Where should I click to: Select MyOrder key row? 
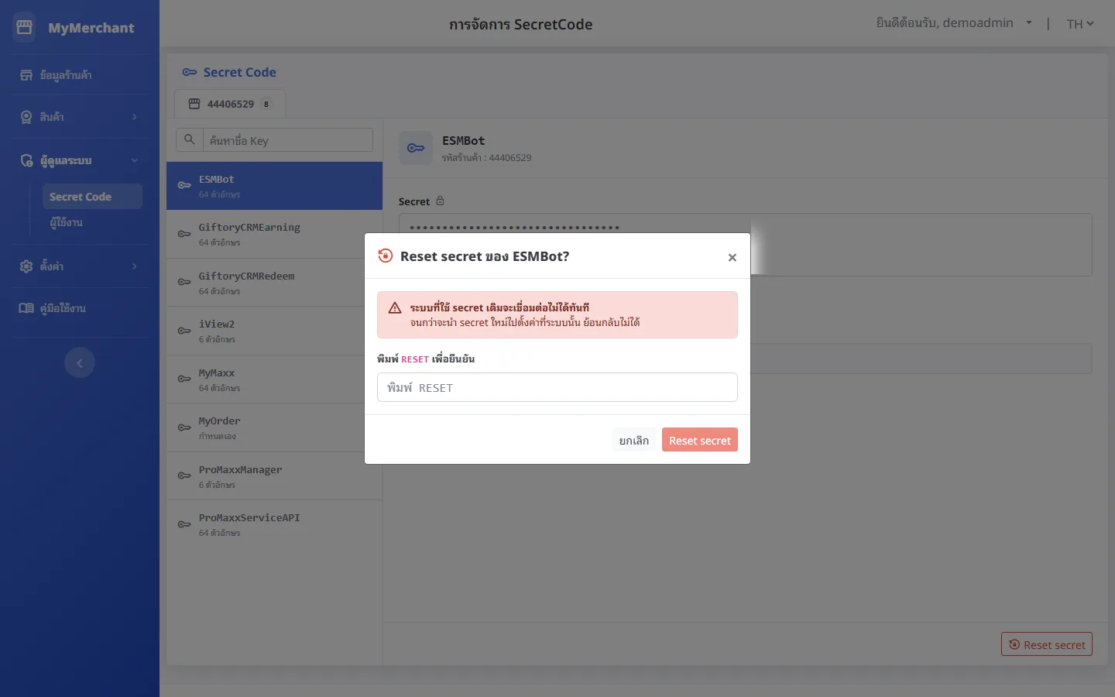tap(275, 427)
